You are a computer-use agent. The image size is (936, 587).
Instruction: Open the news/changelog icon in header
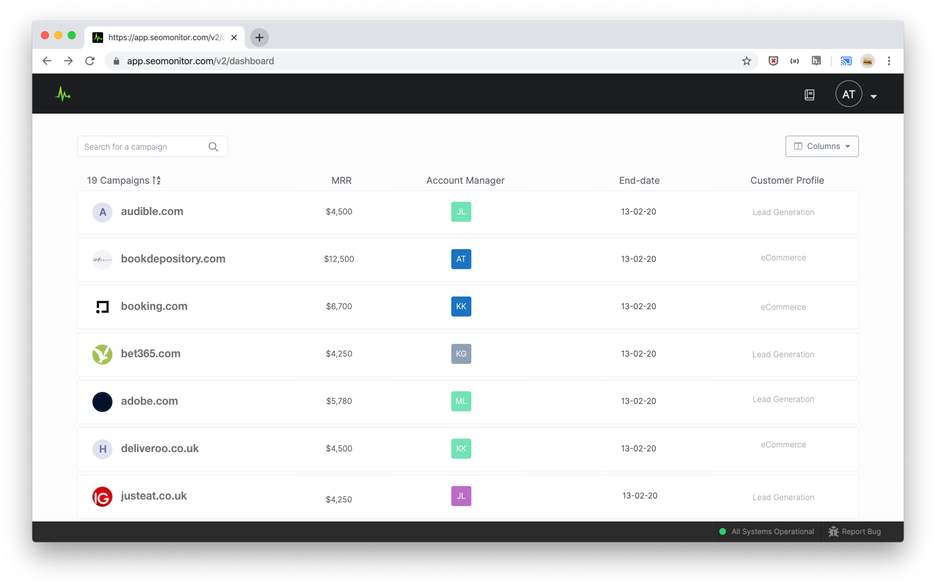point(809,95)
